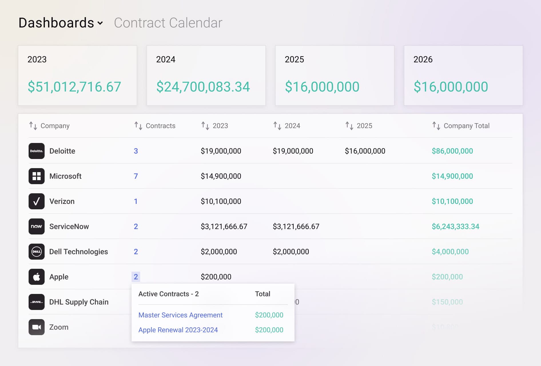This screenshot has width=541, height=366.
Task: Click the Dashboards menu item
Action: pos(56,23)
